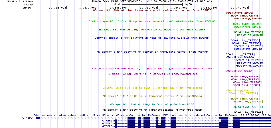Viewport: 271px width, 128px height.
Task: Click the 17,338,000 ruler position label
Action: coord(118,8)
